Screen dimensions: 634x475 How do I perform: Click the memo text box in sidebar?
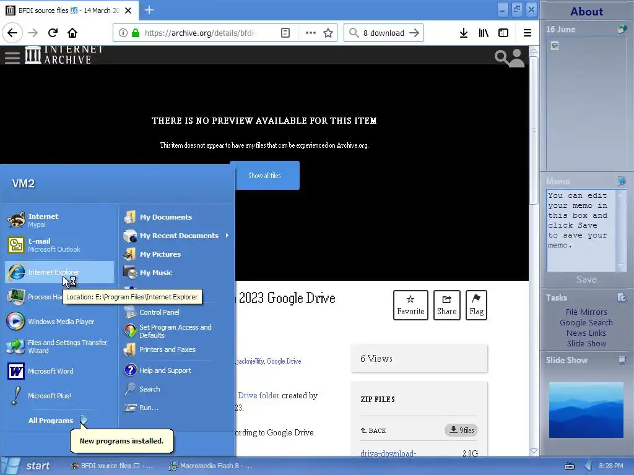coord(581,230)
